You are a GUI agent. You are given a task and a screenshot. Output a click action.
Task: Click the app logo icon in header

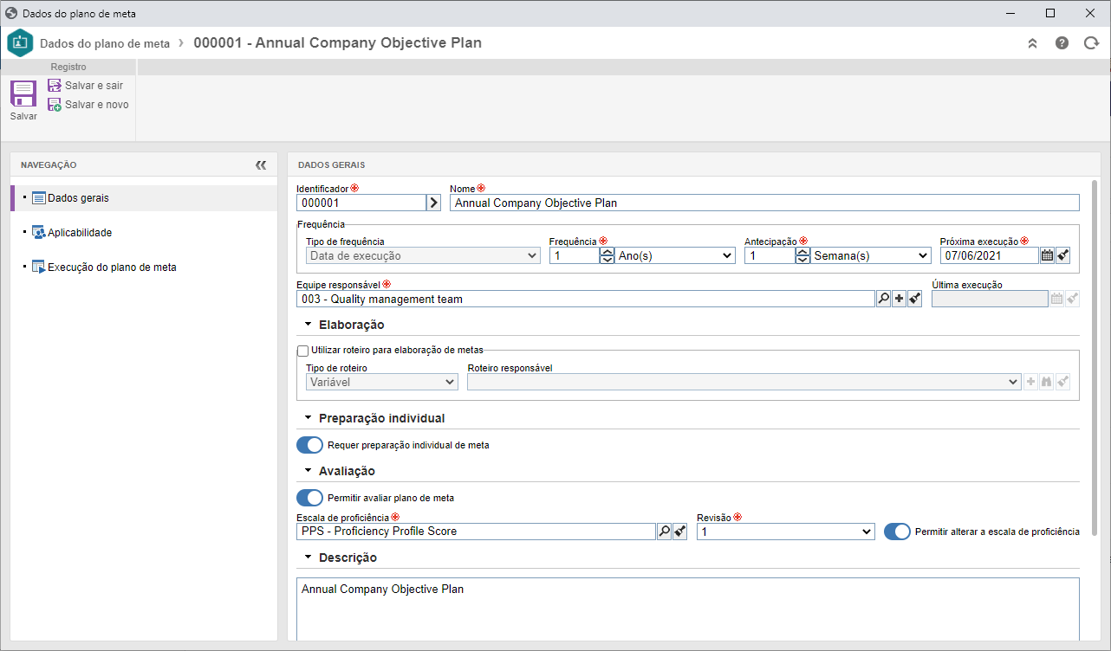pos(20,43)
